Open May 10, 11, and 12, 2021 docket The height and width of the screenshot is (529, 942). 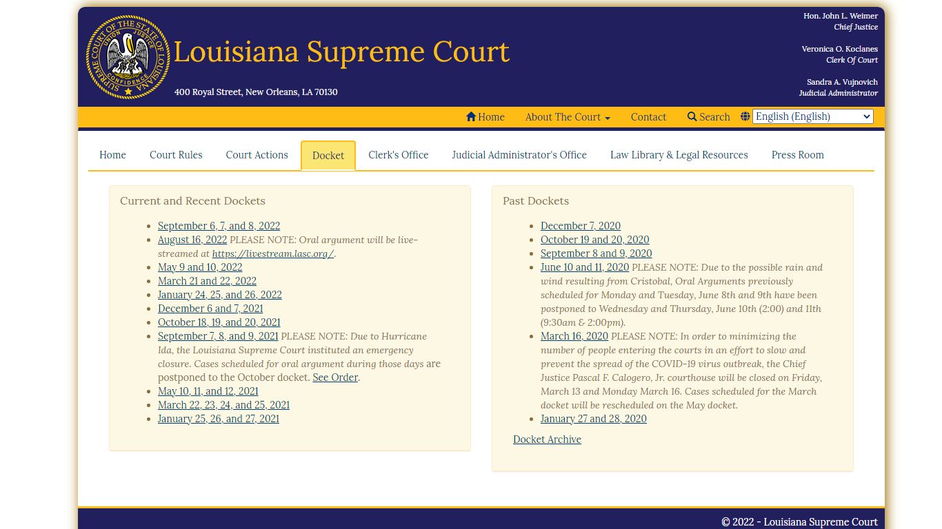[208, 391]
